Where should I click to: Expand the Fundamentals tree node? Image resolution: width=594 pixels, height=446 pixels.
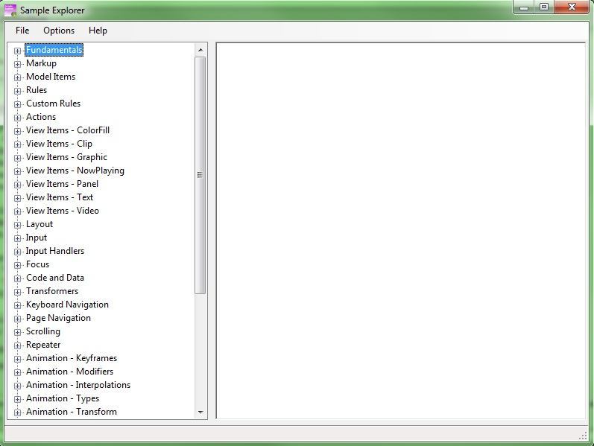(x=17, y=51)
